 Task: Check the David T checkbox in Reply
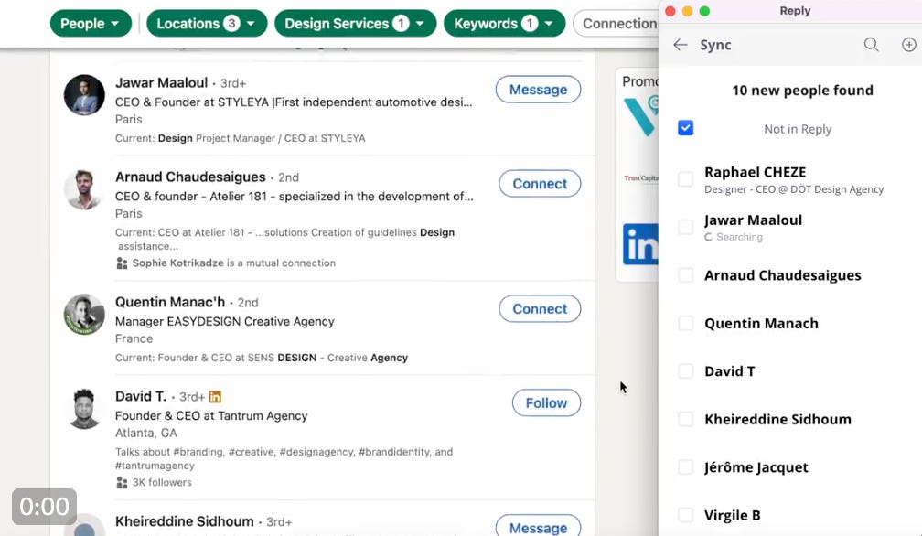click(x=686, y=370)
